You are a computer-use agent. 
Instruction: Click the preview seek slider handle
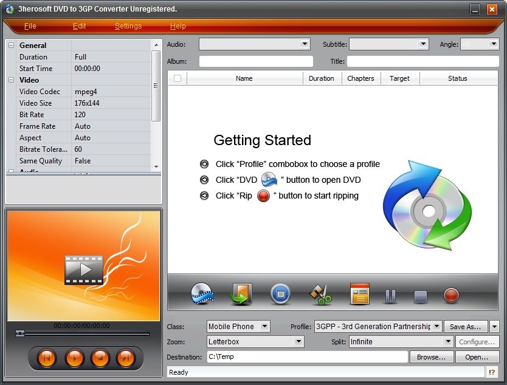pos(21,333)
